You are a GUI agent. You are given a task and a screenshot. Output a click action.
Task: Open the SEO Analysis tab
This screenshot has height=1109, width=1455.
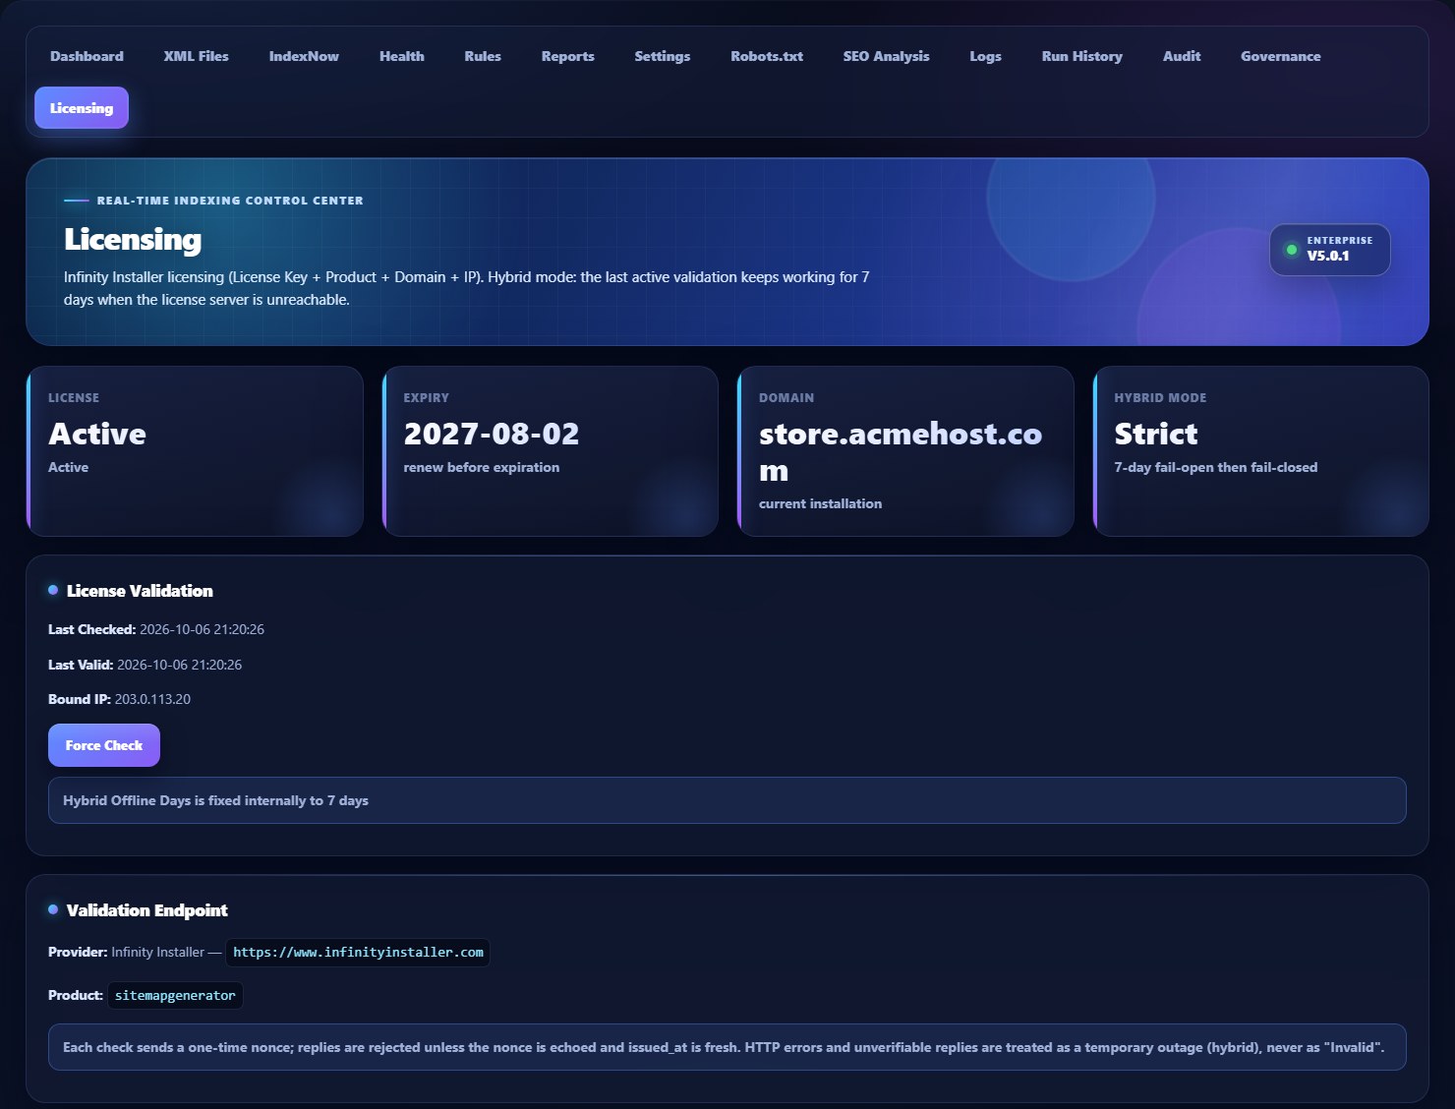coord(886,56)
